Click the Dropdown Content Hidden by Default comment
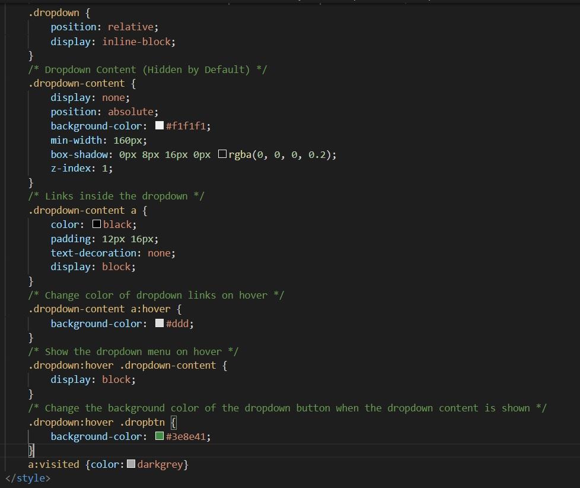Screen dimensions: 580x488 [148, 69]
